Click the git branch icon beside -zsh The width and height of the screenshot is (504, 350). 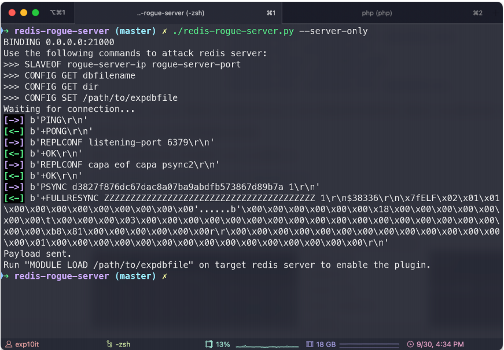(x=109, y=344)
